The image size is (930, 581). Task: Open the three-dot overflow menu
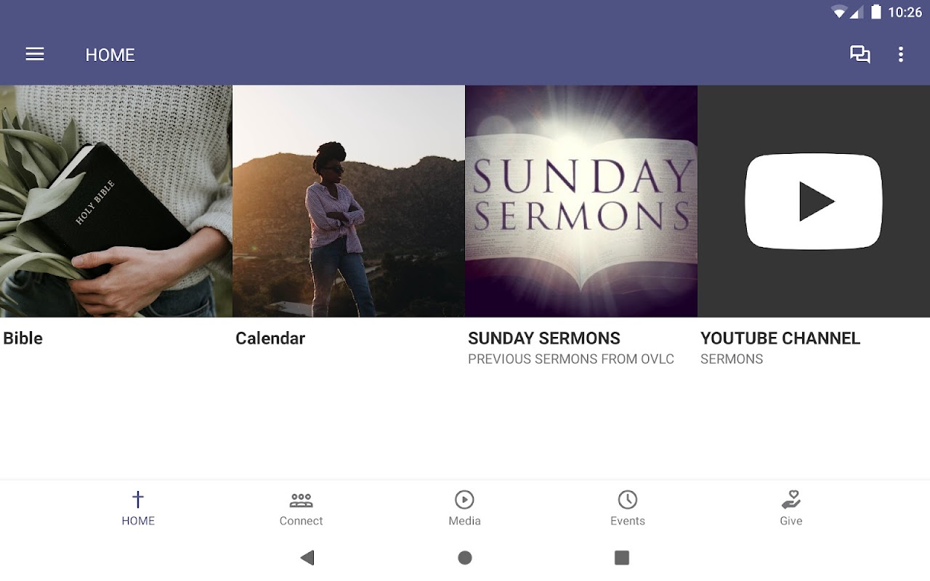901,54
